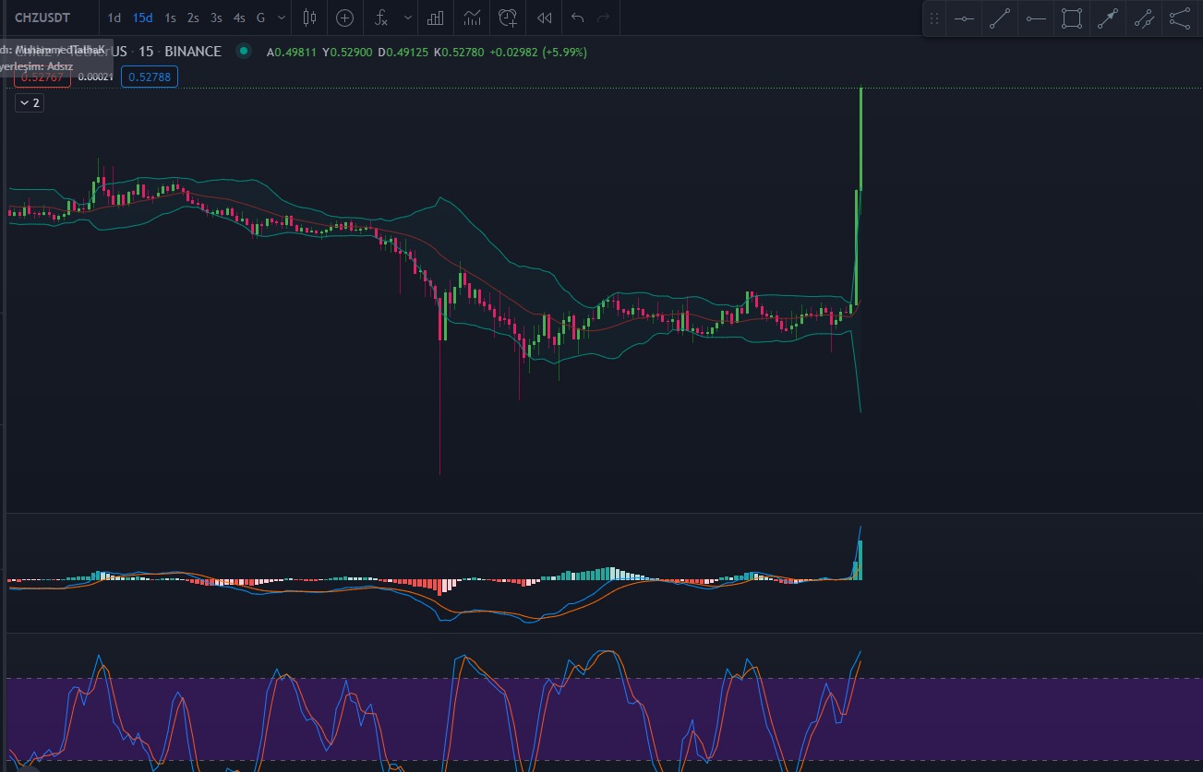Create an alert with the alarm clock icon
Screen dimensions: 1203x772
point(508,18)
